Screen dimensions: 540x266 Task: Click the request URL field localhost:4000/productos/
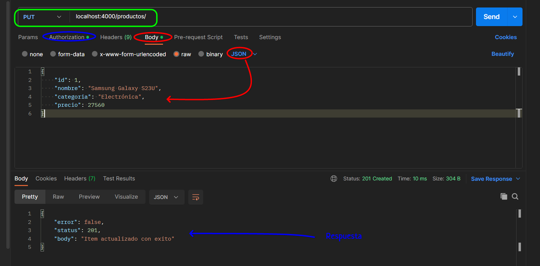coord(270,17)
